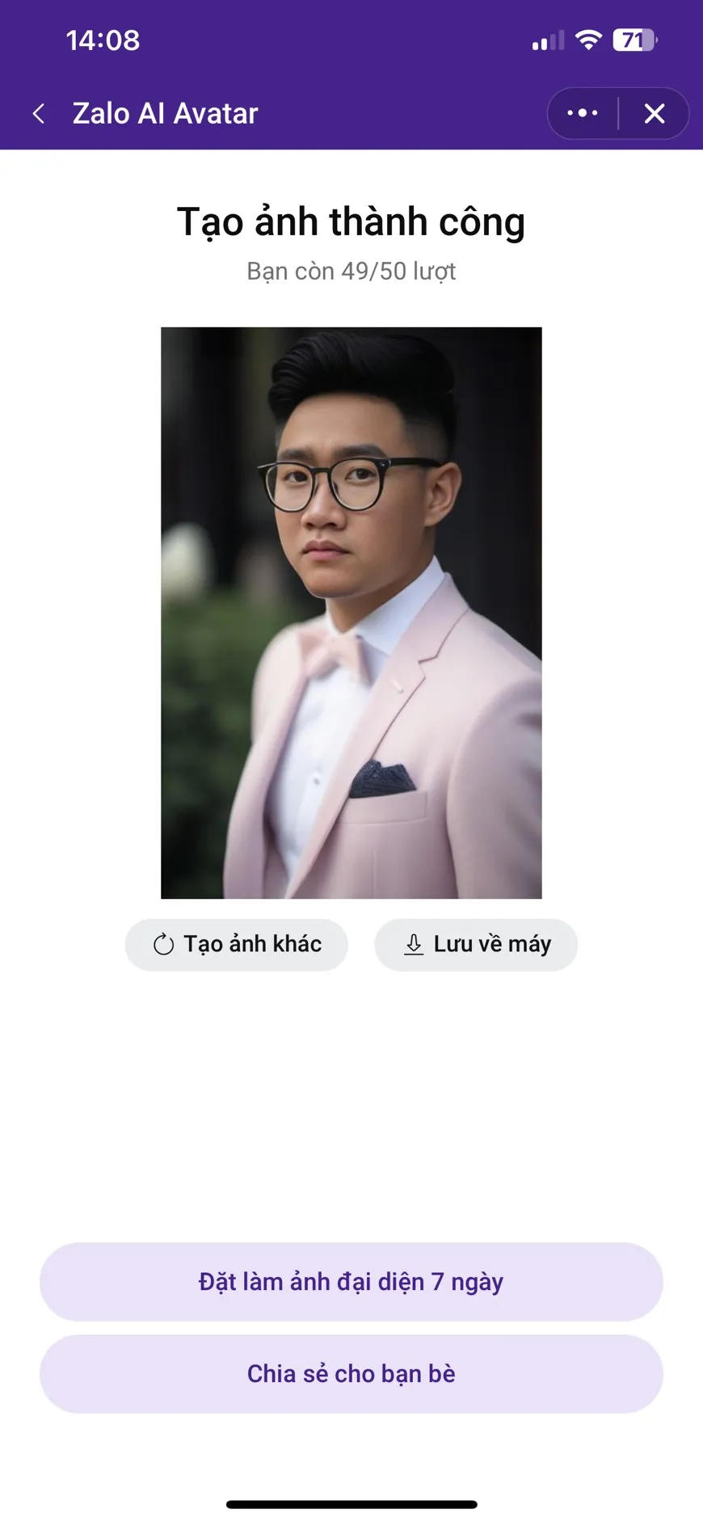Image resolution: width=703 pixels, height=1522 pixels.
Task: Click the divider between dots and close icons
Action: click(x=618, y=114)
